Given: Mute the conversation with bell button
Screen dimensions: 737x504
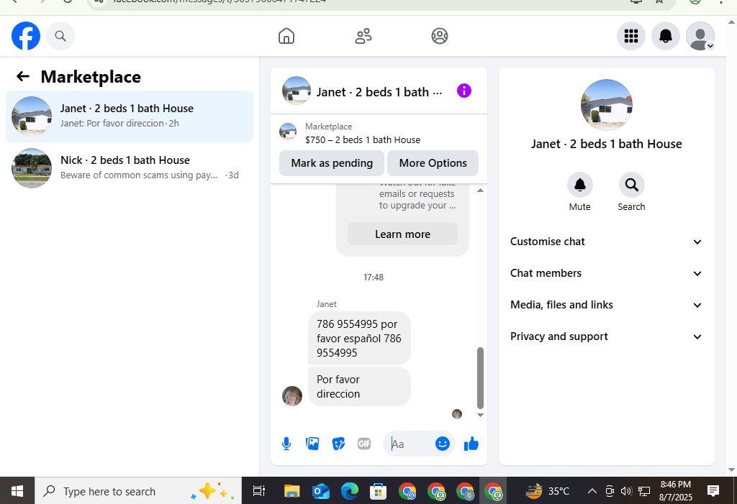Looking at the screenshot, I should click(x=579, y=185).
